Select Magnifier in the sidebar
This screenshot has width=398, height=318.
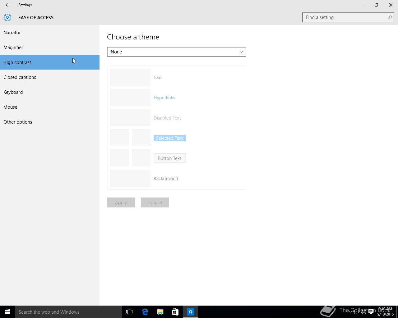50,47
